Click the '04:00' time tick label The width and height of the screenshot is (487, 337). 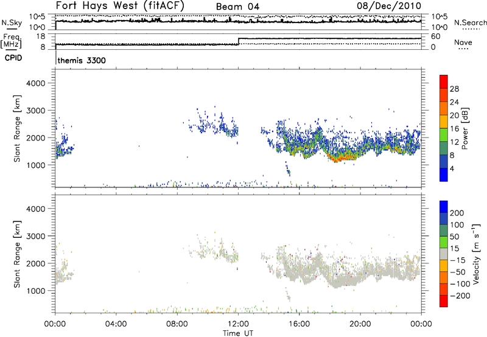(116, 324)
